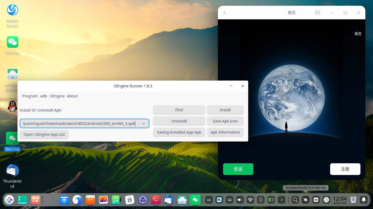Click the Find button
The width and height of the screenshot is (373, 209).
[x=179, y=110]
